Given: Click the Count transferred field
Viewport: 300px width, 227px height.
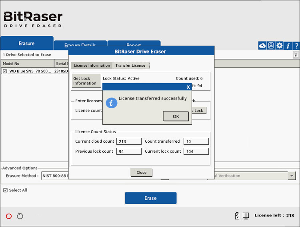Looking at the screenshot, I should tap(196, 141).
